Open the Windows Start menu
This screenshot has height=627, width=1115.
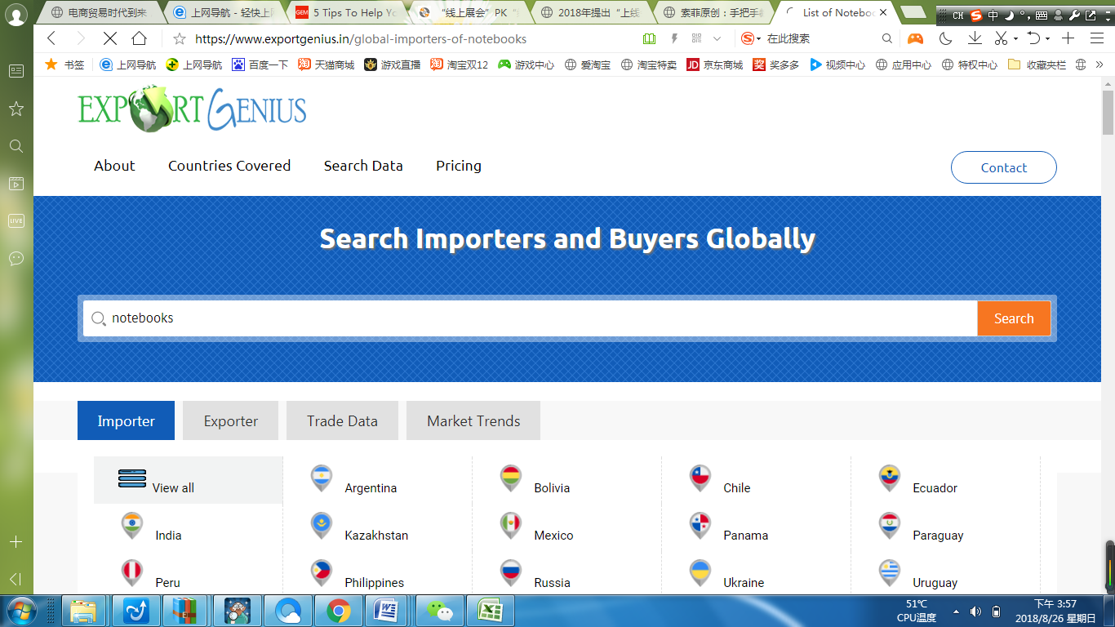pyautogui.click(x=20, y=611)
